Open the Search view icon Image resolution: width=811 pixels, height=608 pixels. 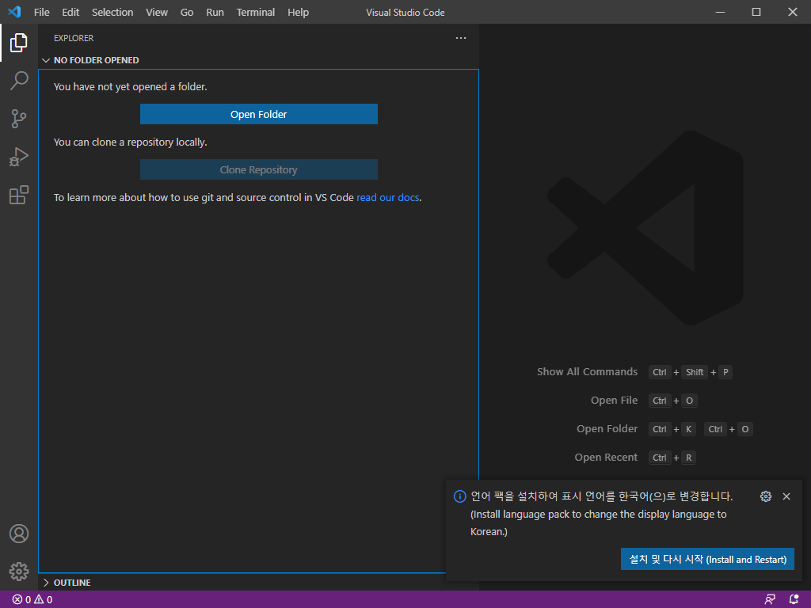(19, 81)
